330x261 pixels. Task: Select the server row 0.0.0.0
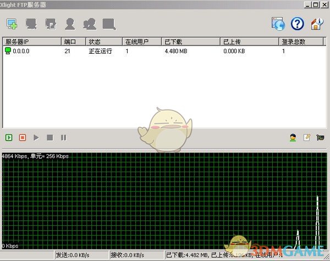pos(164,51)
